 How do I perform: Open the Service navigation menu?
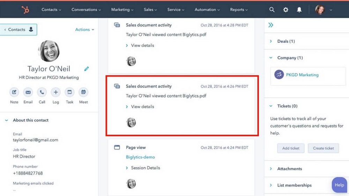point(176,9)
